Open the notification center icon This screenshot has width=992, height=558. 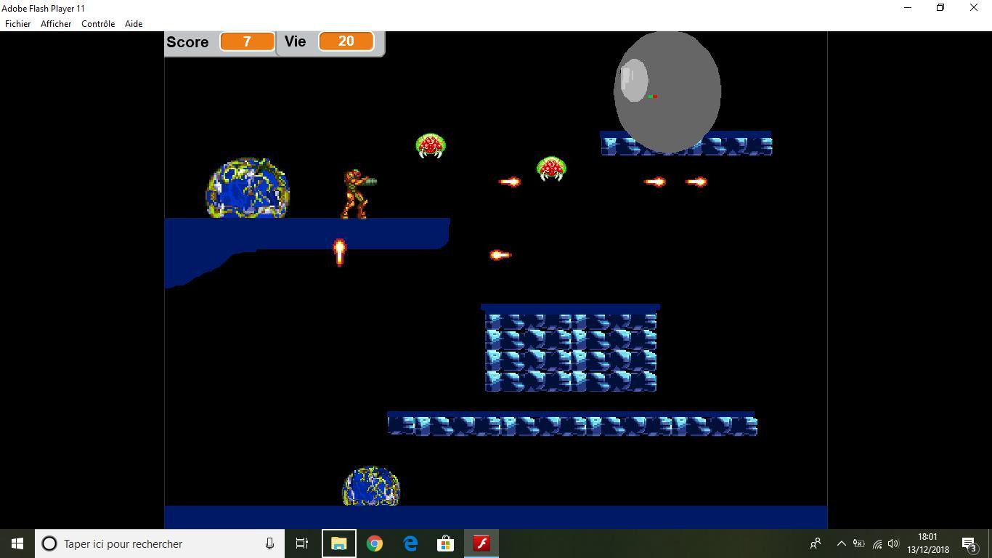click(x=969, y=543)
